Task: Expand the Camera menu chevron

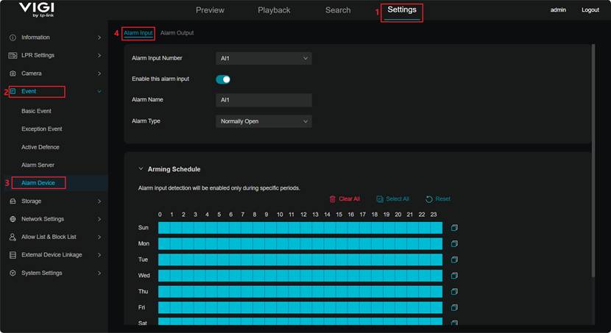Action: (x=99, y=74)
